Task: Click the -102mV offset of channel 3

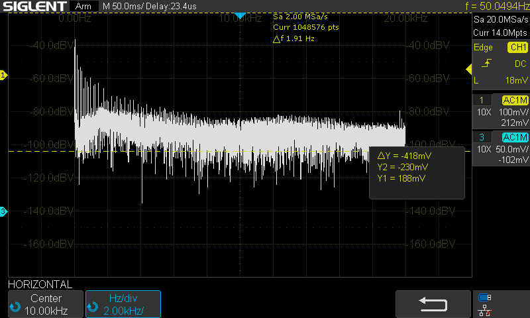Action: point(513,160)
